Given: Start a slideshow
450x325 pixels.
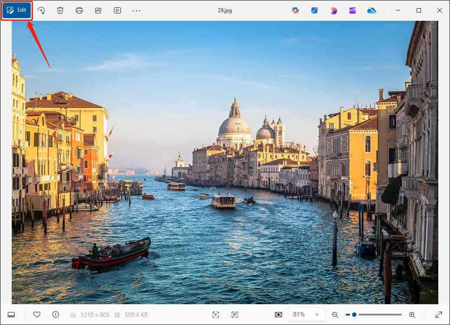Looking at the screenshot, I should tap(117, 10).
